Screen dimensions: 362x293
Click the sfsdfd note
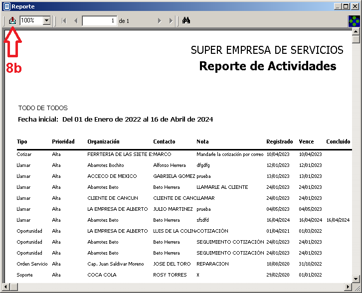[x=202, y=220]
